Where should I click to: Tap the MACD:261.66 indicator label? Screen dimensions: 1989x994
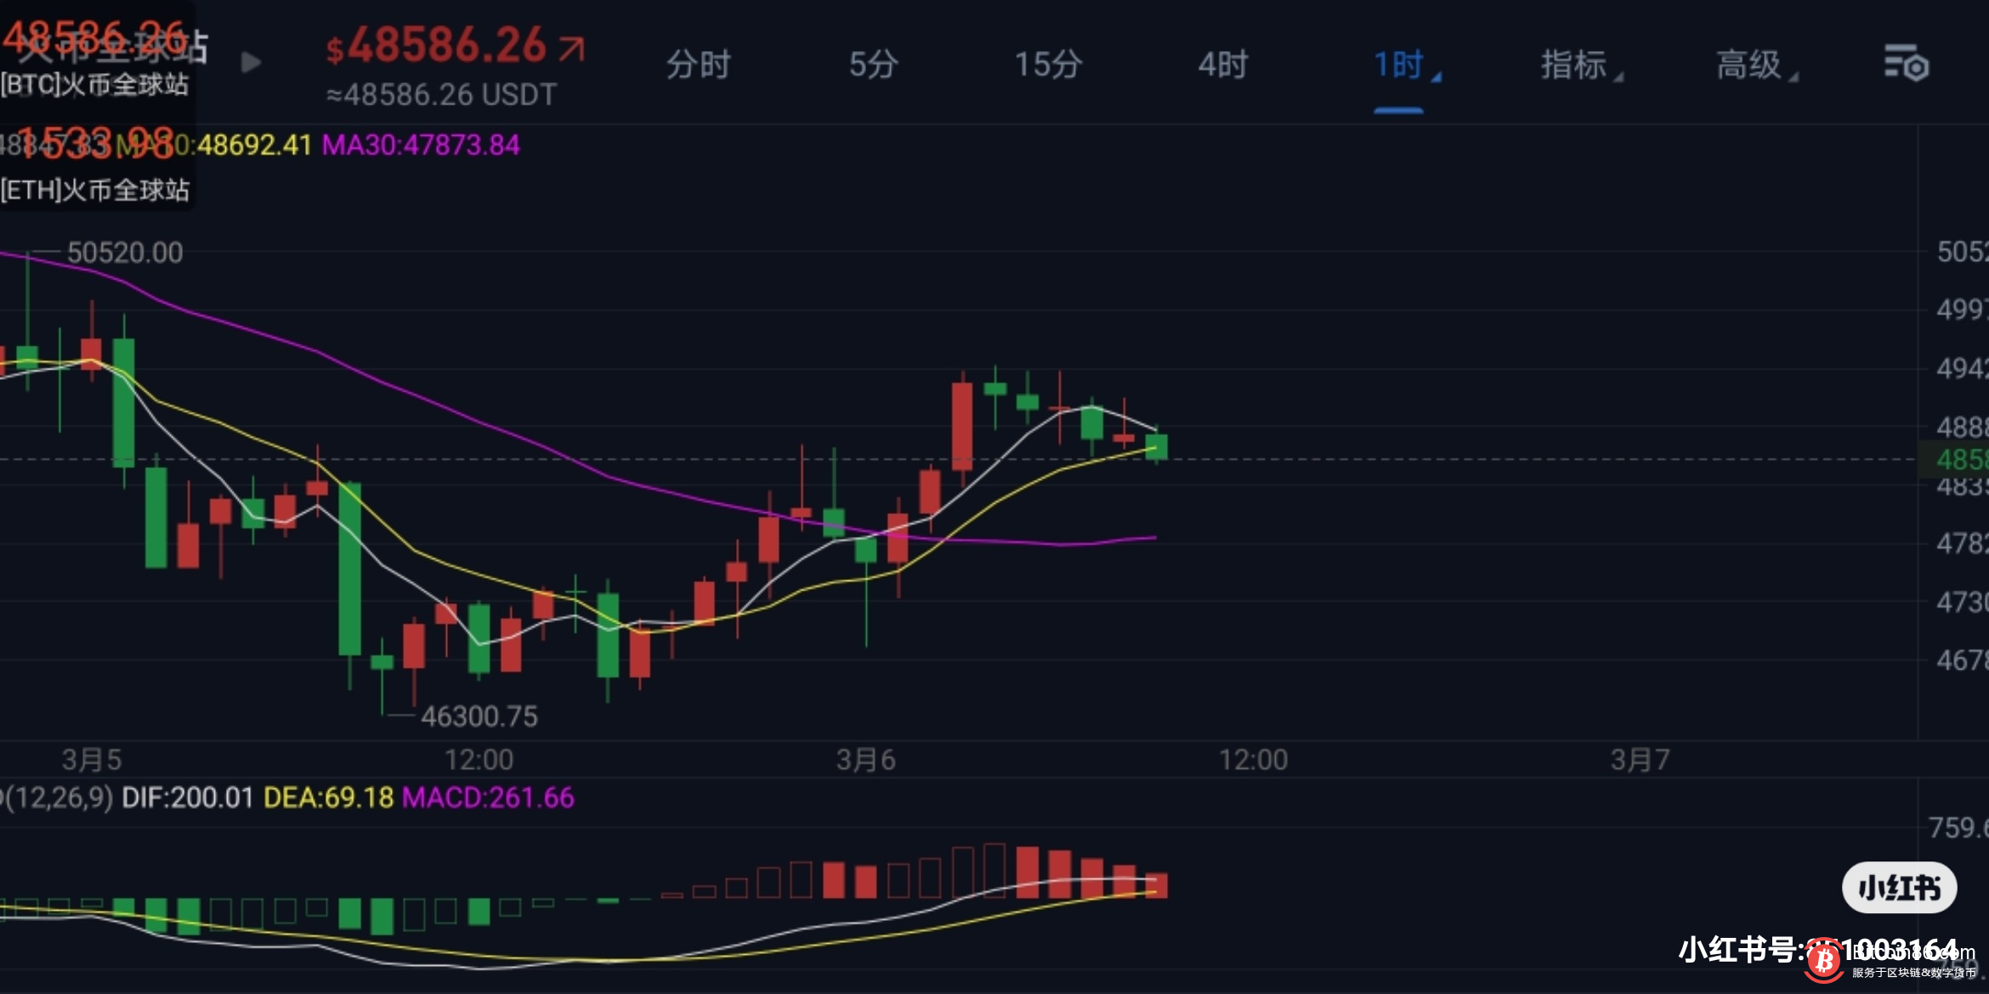pyautogui.click(x=488, y=798)
